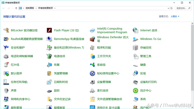The width and height of the screenshot is (194, 109).
Task: Refresh the control panel view
Action: (x=171, y=8)
